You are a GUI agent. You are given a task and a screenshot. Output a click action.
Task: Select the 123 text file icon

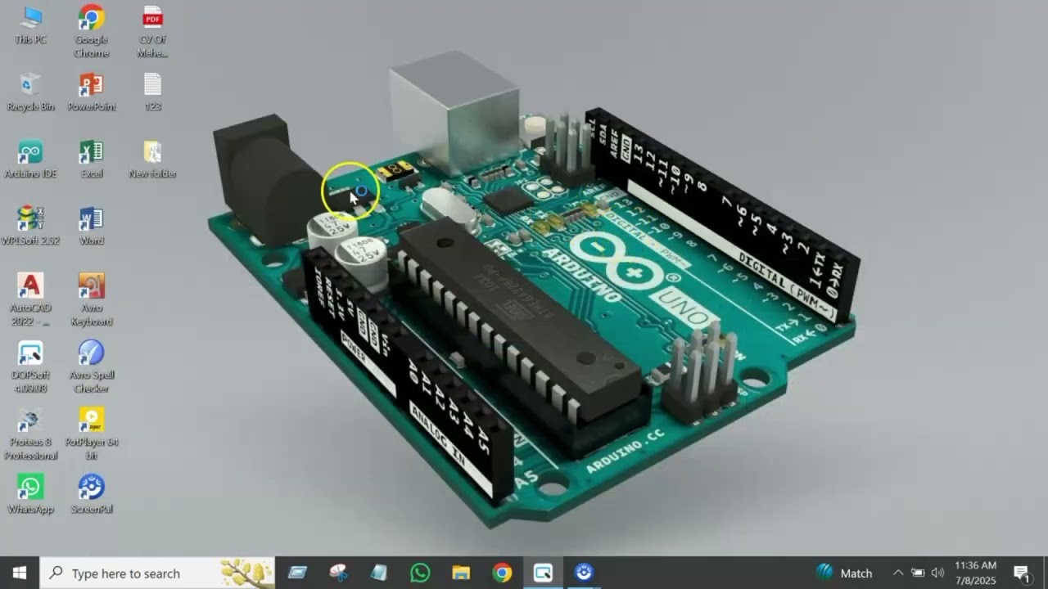coord(152,92)
